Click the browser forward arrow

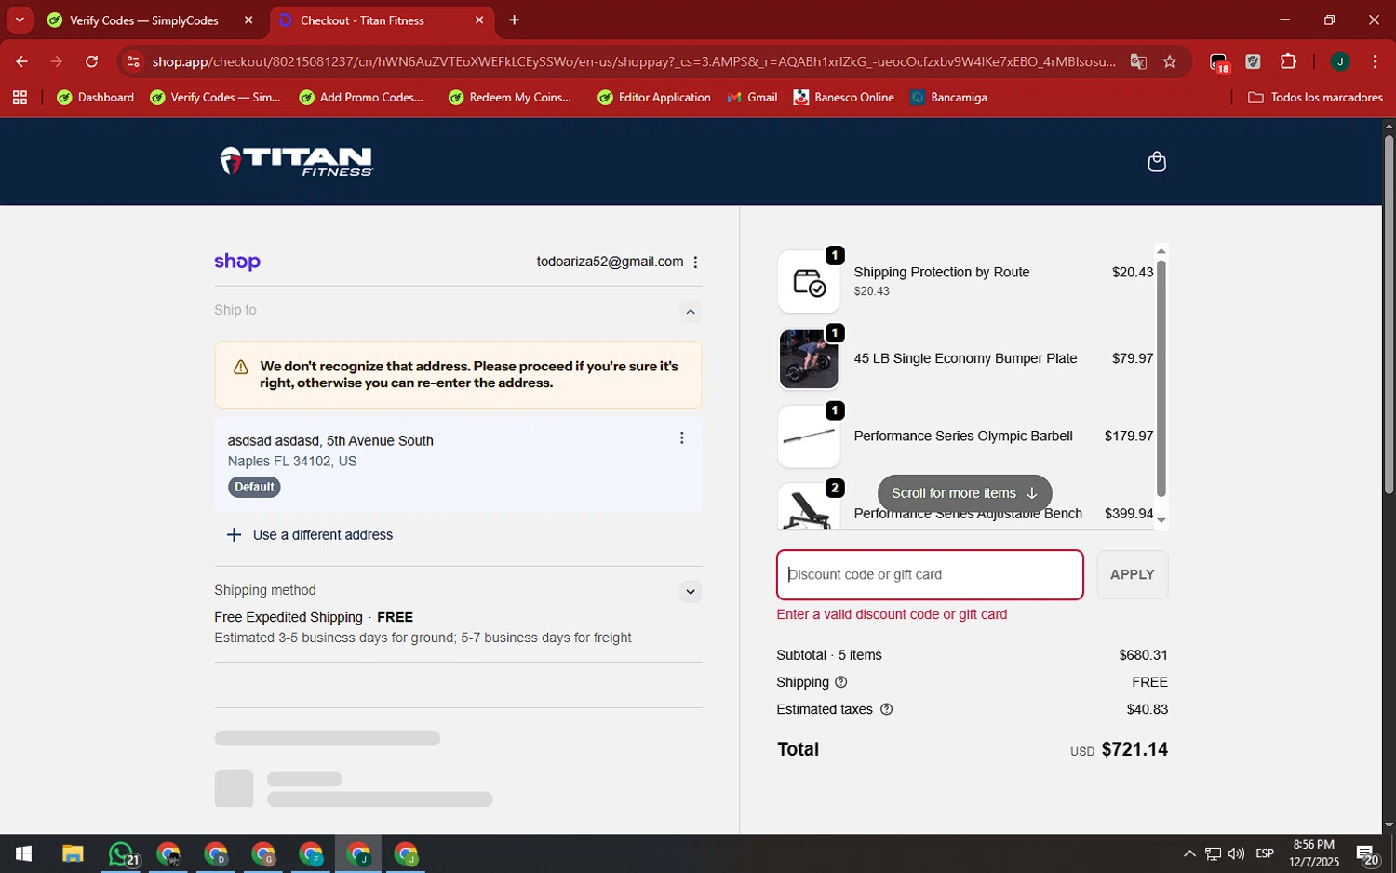point(57,61)
